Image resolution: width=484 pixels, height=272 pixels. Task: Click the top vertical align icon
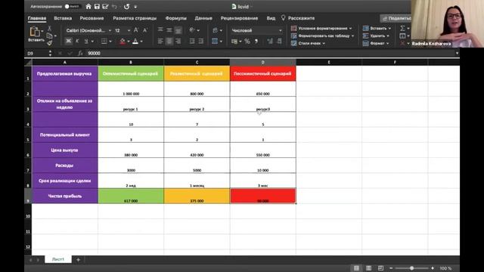click(x=160, y=30)
